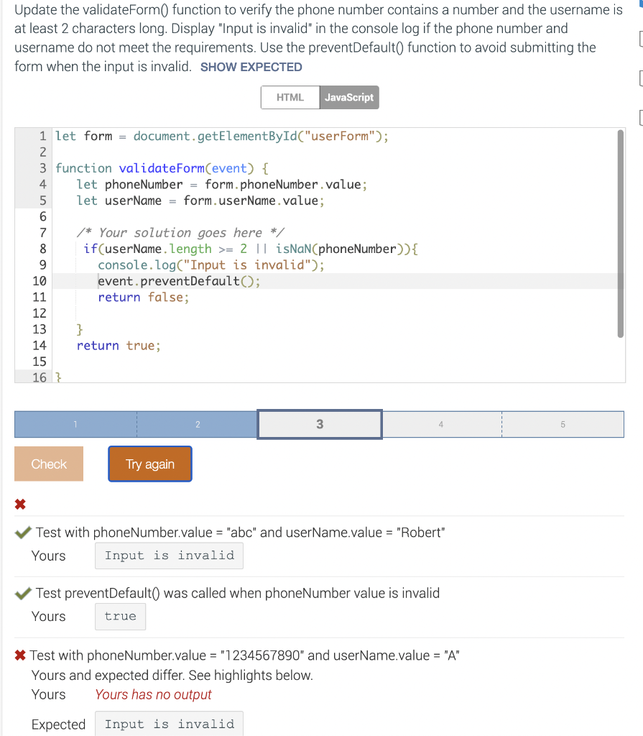Select the JavaScript tab

point(349,96)
